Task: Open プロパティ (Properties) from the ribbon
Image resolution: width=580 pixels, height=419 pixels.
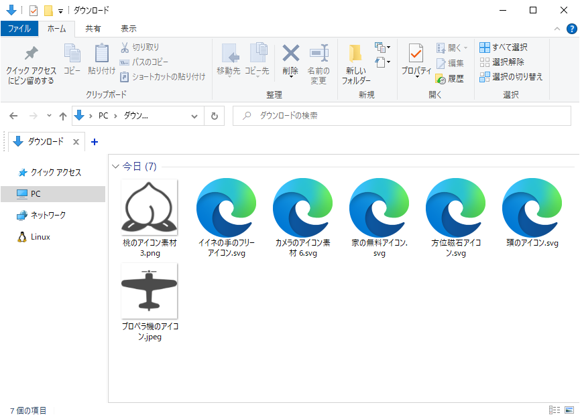Action: coord(416,54)
